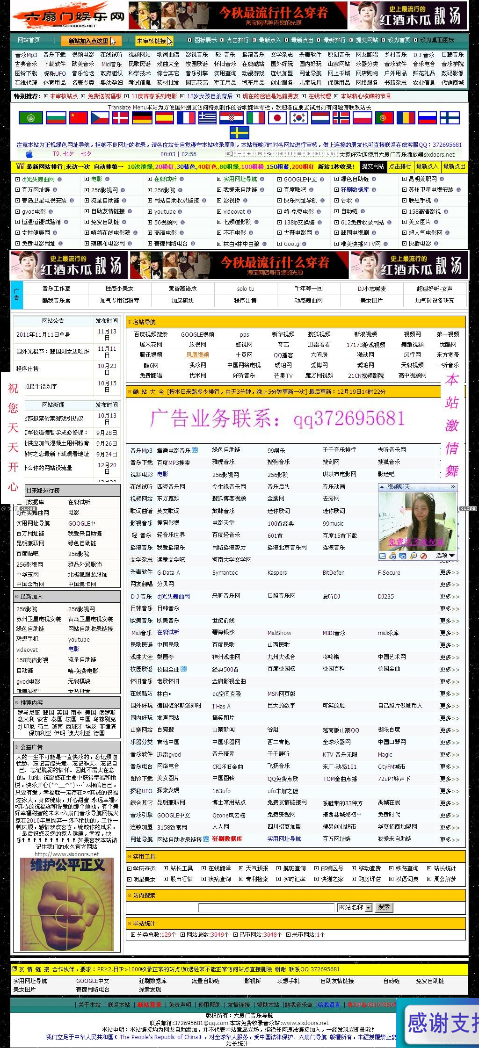Image resolution: width=479 pixels, height=1048 pixels.
Task: Choose the Portugal flag translation icon
Action: pos(384,118)
